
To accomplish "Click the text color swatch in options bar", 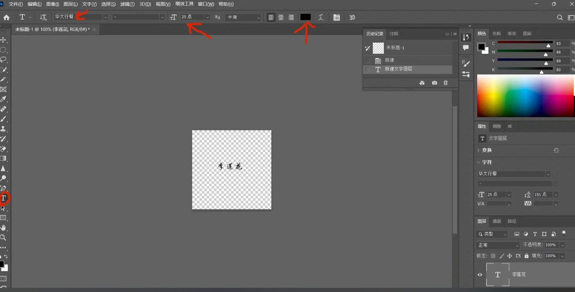I will click(305, 17).
